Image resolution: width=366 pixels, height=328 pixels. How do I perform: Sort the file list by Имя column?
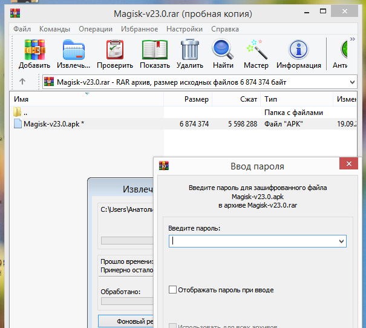point(87,99)
